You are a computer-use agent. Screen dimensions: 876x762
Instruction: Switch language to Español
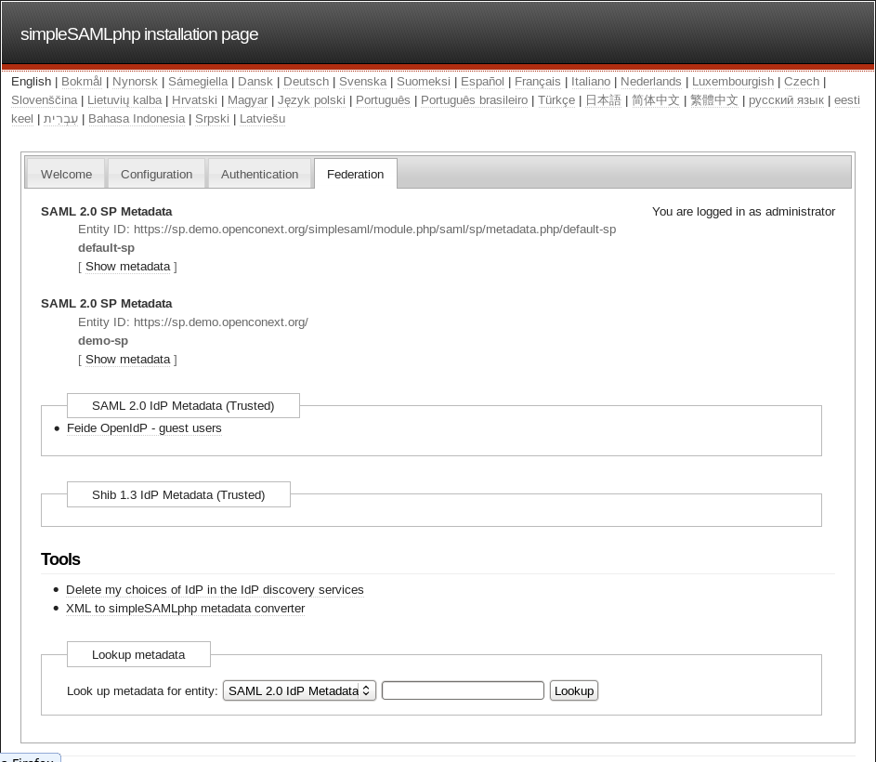(482, 82)
